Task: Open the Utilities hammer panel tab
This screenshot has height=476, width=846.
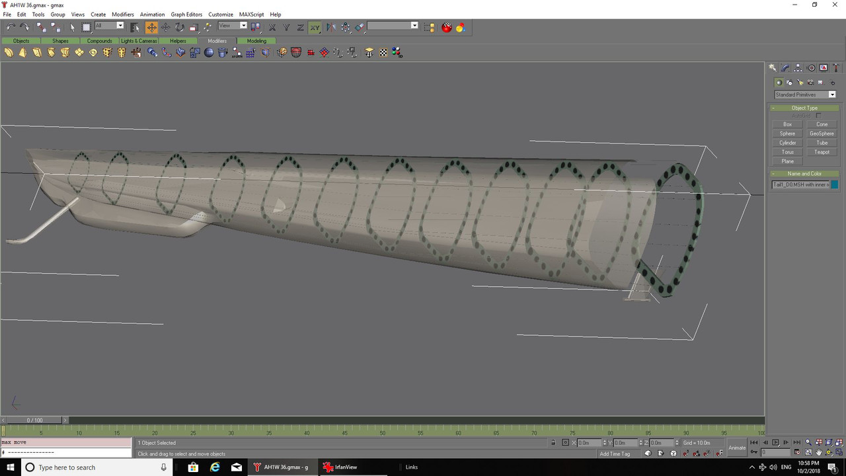Action: click(x=836, y=68)
